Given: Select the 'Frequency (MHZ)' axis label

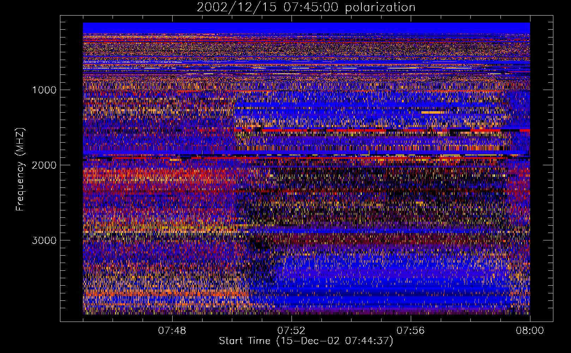Looking at the screenshot, I should pos(20,169).
